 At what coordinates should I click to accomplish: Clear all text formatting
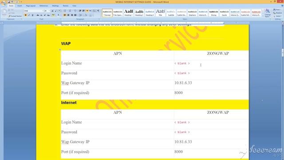point(60,11)
